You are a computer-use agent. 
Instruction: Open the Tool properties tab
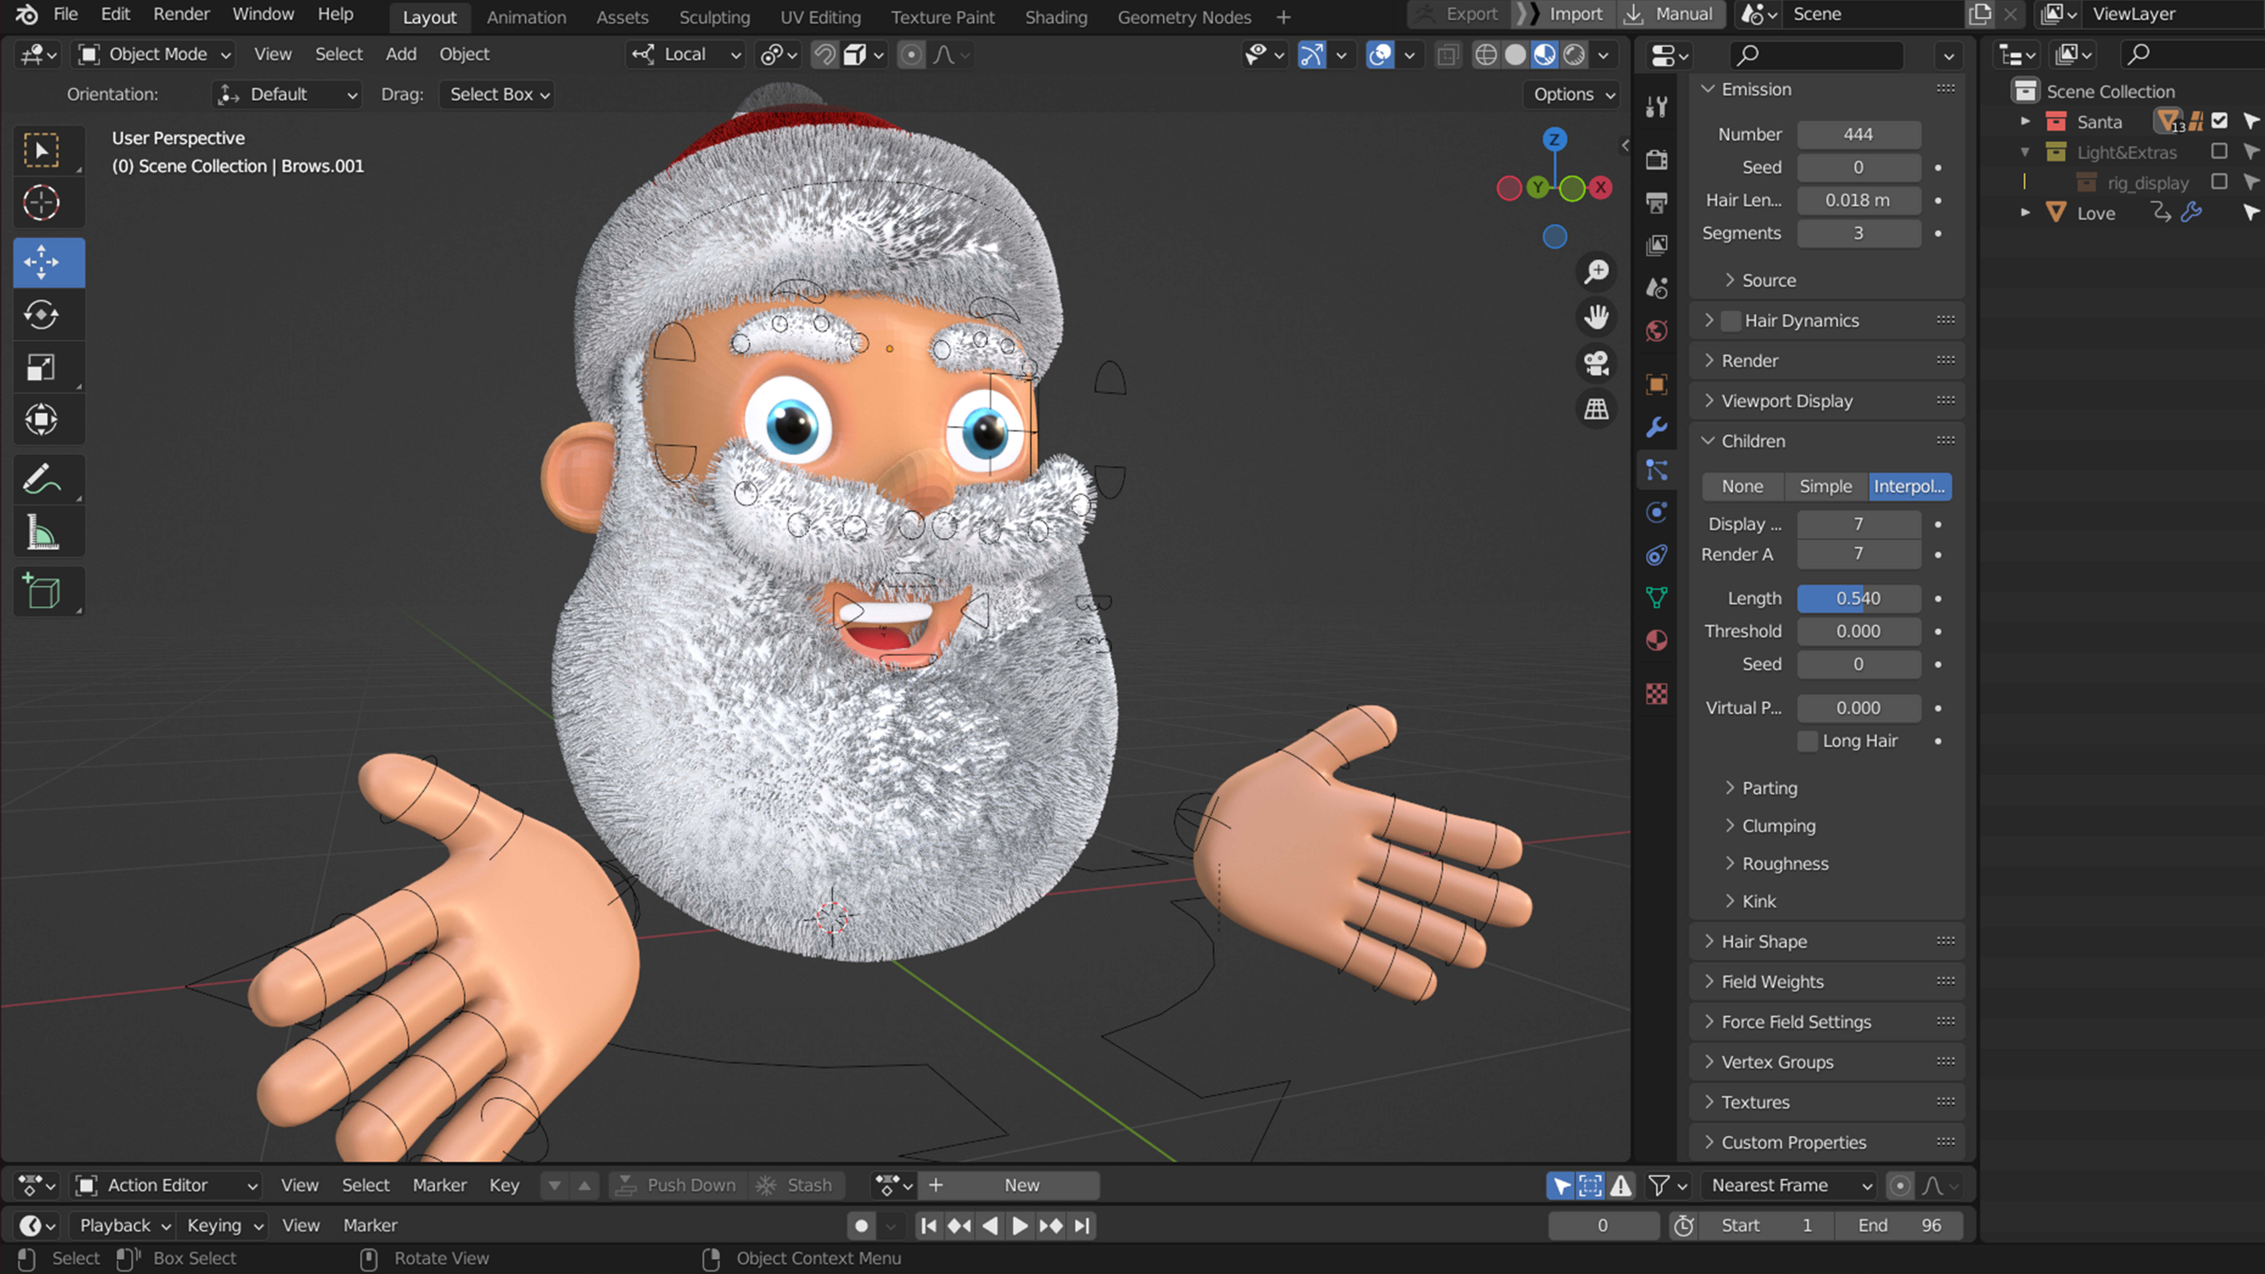(x=1657, y=107)
